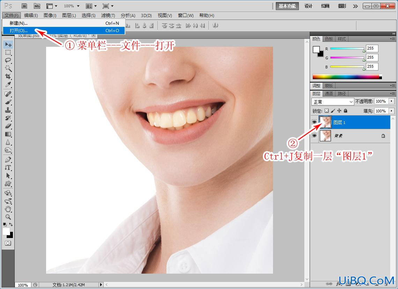This screenshot has width=398, height=289.
Task: Click the foreground color swatch in toolbox
Action: tap(6, 231)
